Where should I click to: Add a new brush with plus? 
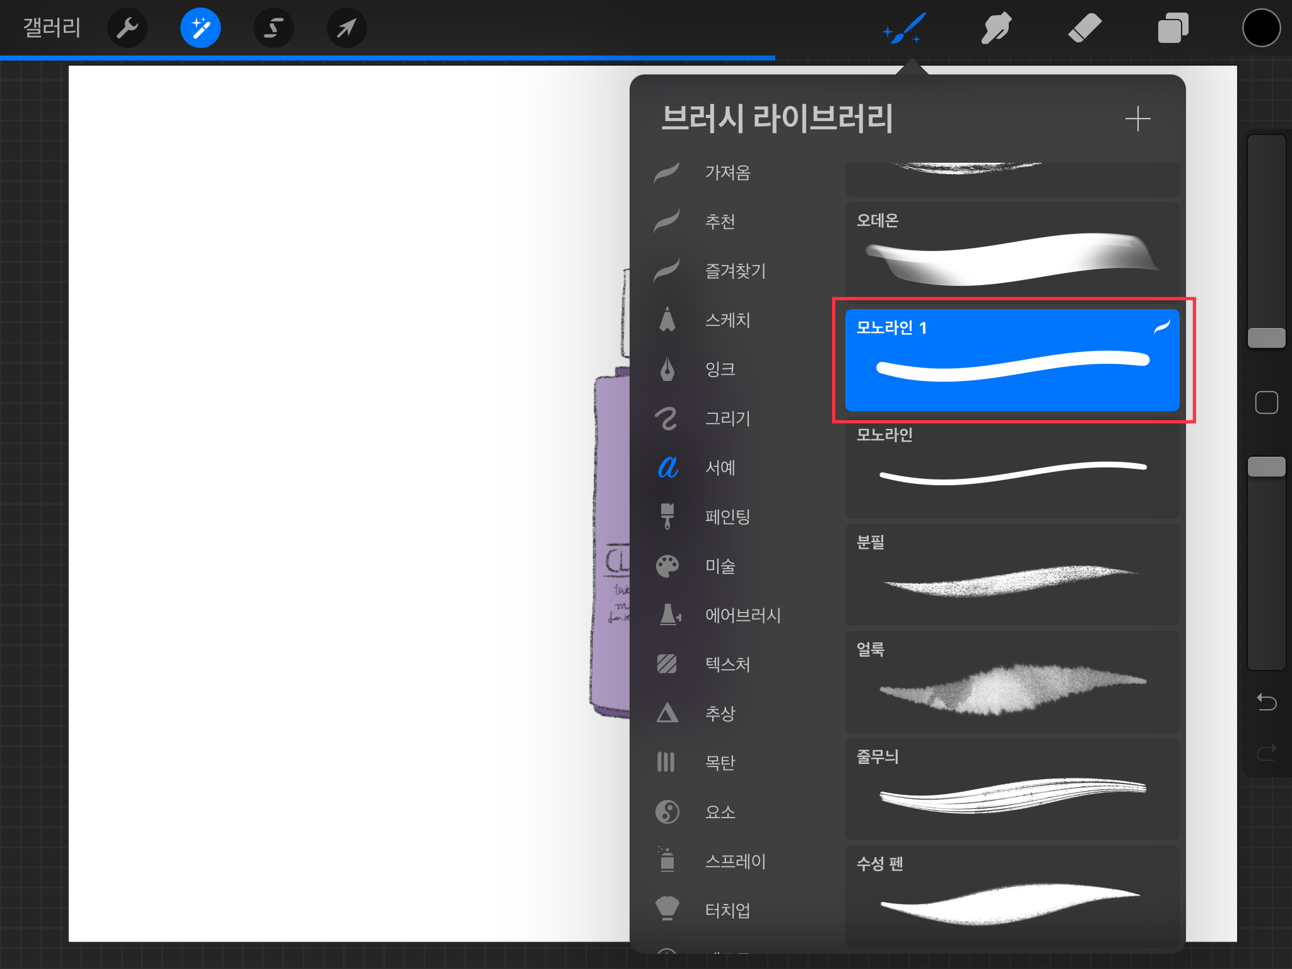[1137, 119]
